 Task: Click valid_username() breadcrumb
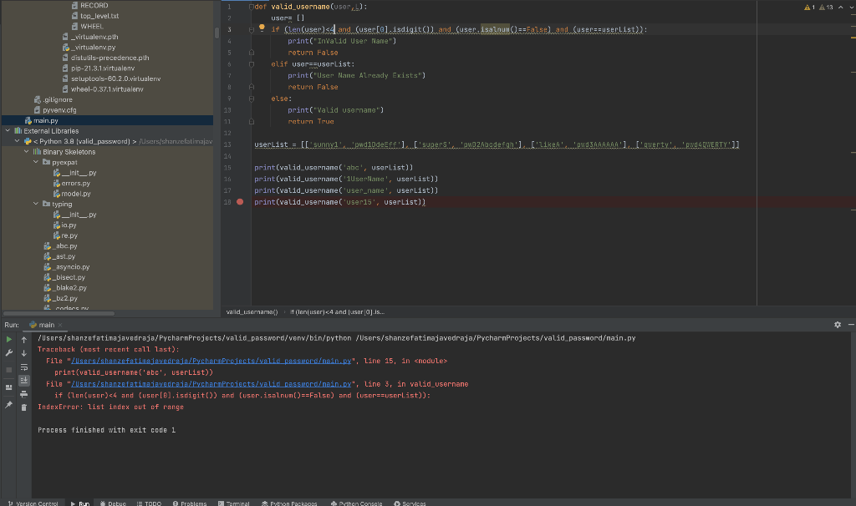click(252, 312)
